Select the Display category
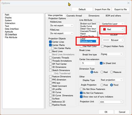This screenshot has height=115, width=132. click(8, 17)
